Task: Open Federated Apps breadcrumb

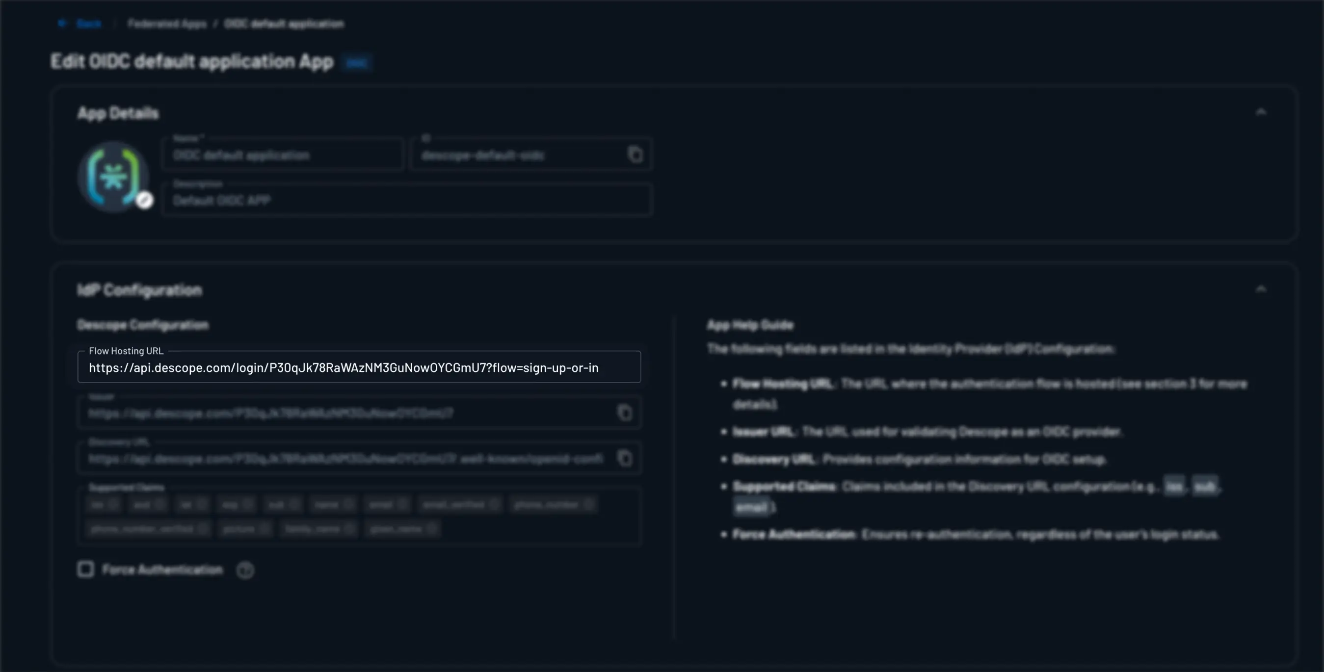Action: pos(167,24)
